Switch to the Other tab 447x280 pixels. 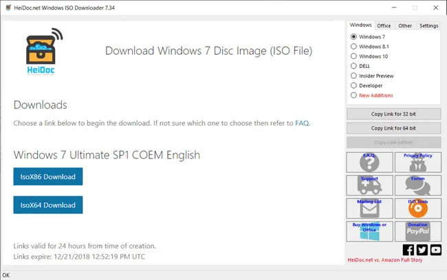click(405, 25)
